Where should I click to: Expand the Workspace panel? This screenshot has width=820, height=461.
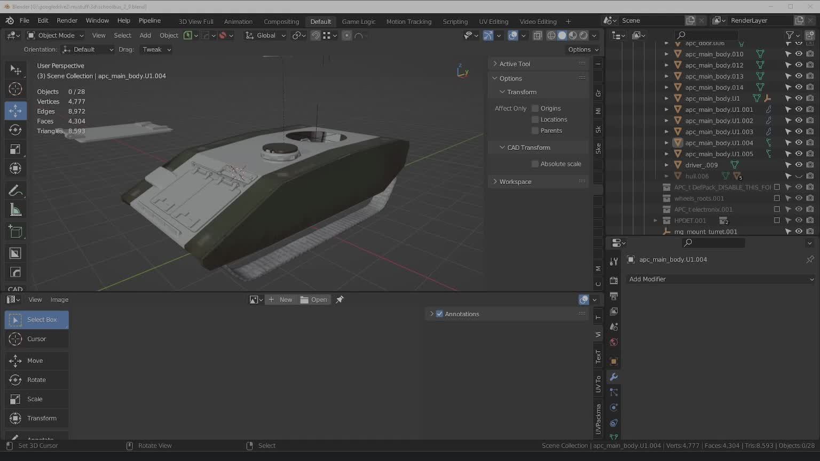[x=515, y=181]
